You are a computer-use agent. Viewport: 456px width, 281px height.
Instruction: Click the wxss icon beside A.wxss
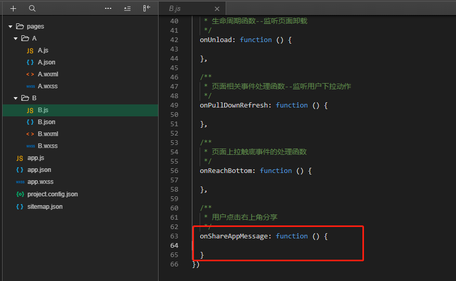(31, 86)
